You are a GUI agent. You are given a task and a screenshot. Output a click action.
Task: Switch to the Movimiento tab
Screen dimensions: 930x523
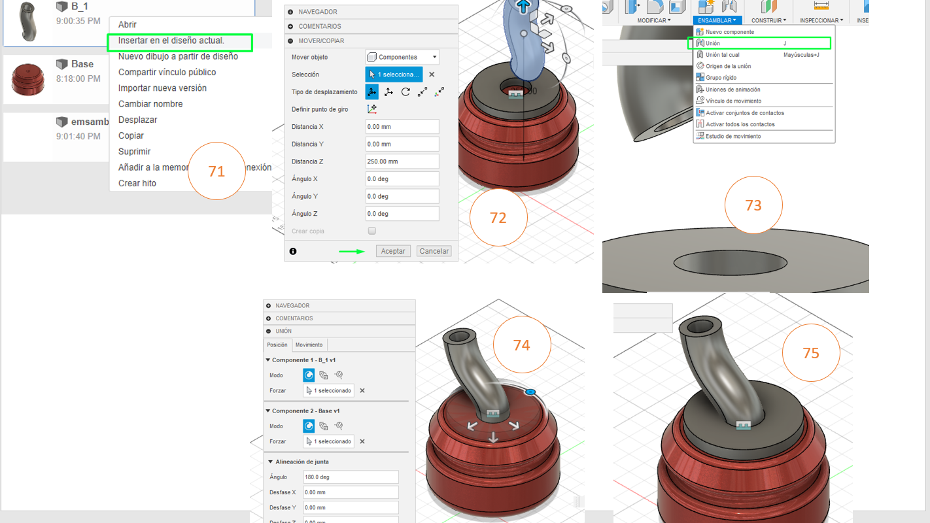309,345
